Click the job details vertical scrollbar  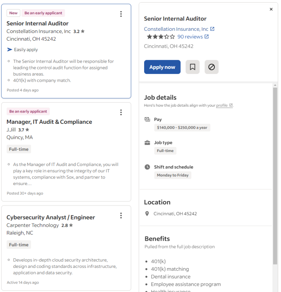tap(275, 175)
